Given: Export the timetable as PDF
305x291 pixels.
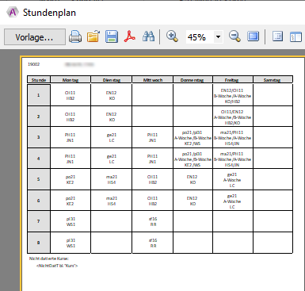Looking at the screenshot, I should (x=130, y=36).
